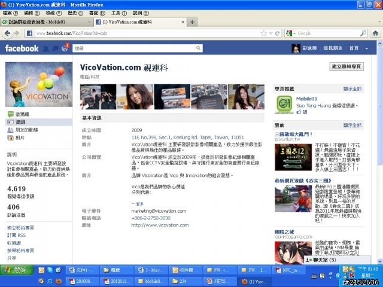Open Facebook friend requests icon

click(46, 48)
